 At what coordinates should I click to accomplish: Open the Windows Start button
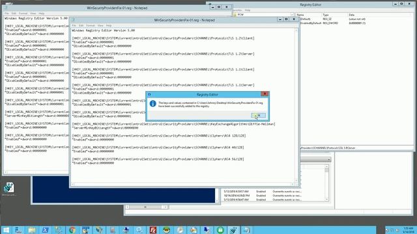[6, 230]
